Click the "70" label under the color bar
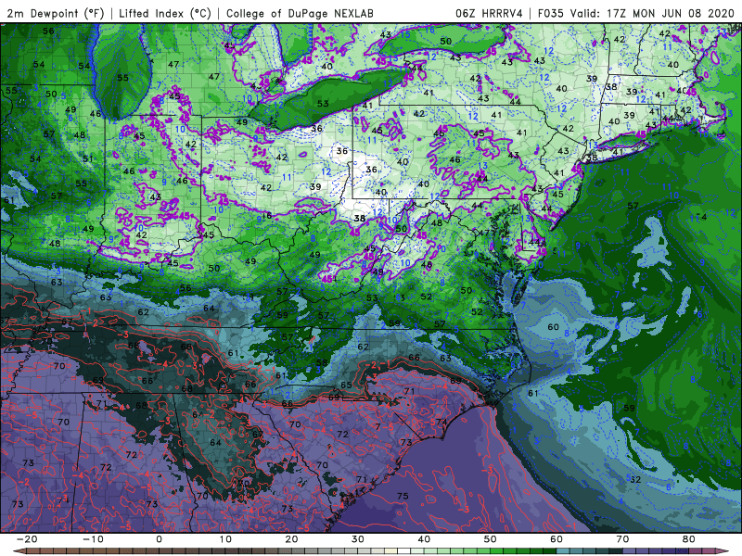 click(622, 539)
